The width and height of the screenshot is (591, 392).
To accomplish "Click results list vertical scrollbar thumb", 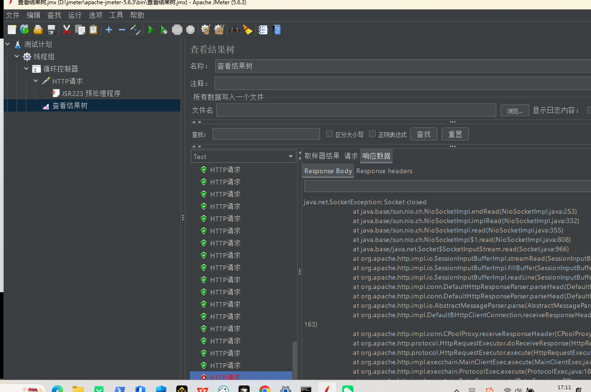I will coord(295,360).
